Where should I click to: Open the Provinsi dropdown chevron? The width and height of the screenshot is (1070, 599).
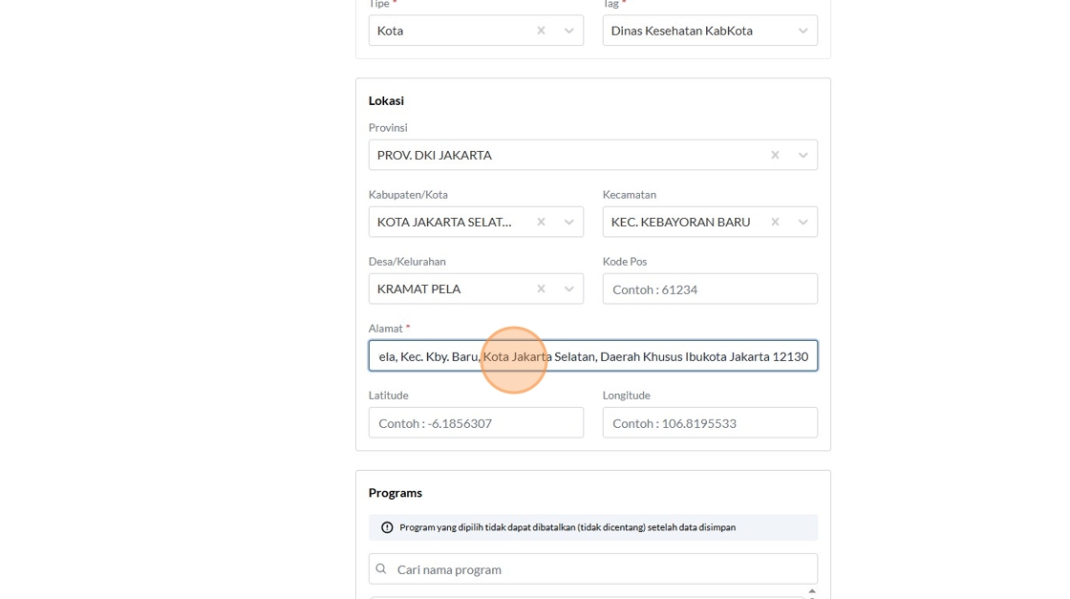tap(803, 155)
